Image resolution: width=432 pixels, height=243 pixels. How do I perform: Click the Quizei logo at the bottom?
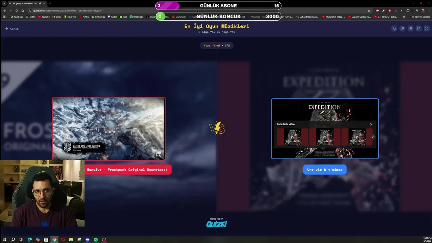tap(217, 224)
